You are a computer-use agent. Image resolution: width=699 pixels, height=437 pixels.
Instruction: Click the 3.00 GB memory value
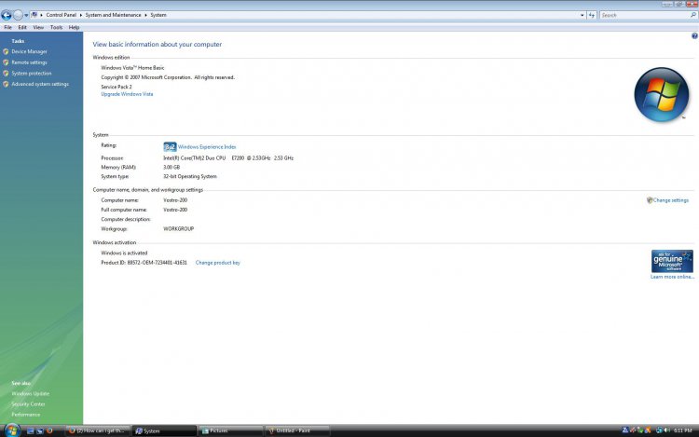[x=171, y=167]
